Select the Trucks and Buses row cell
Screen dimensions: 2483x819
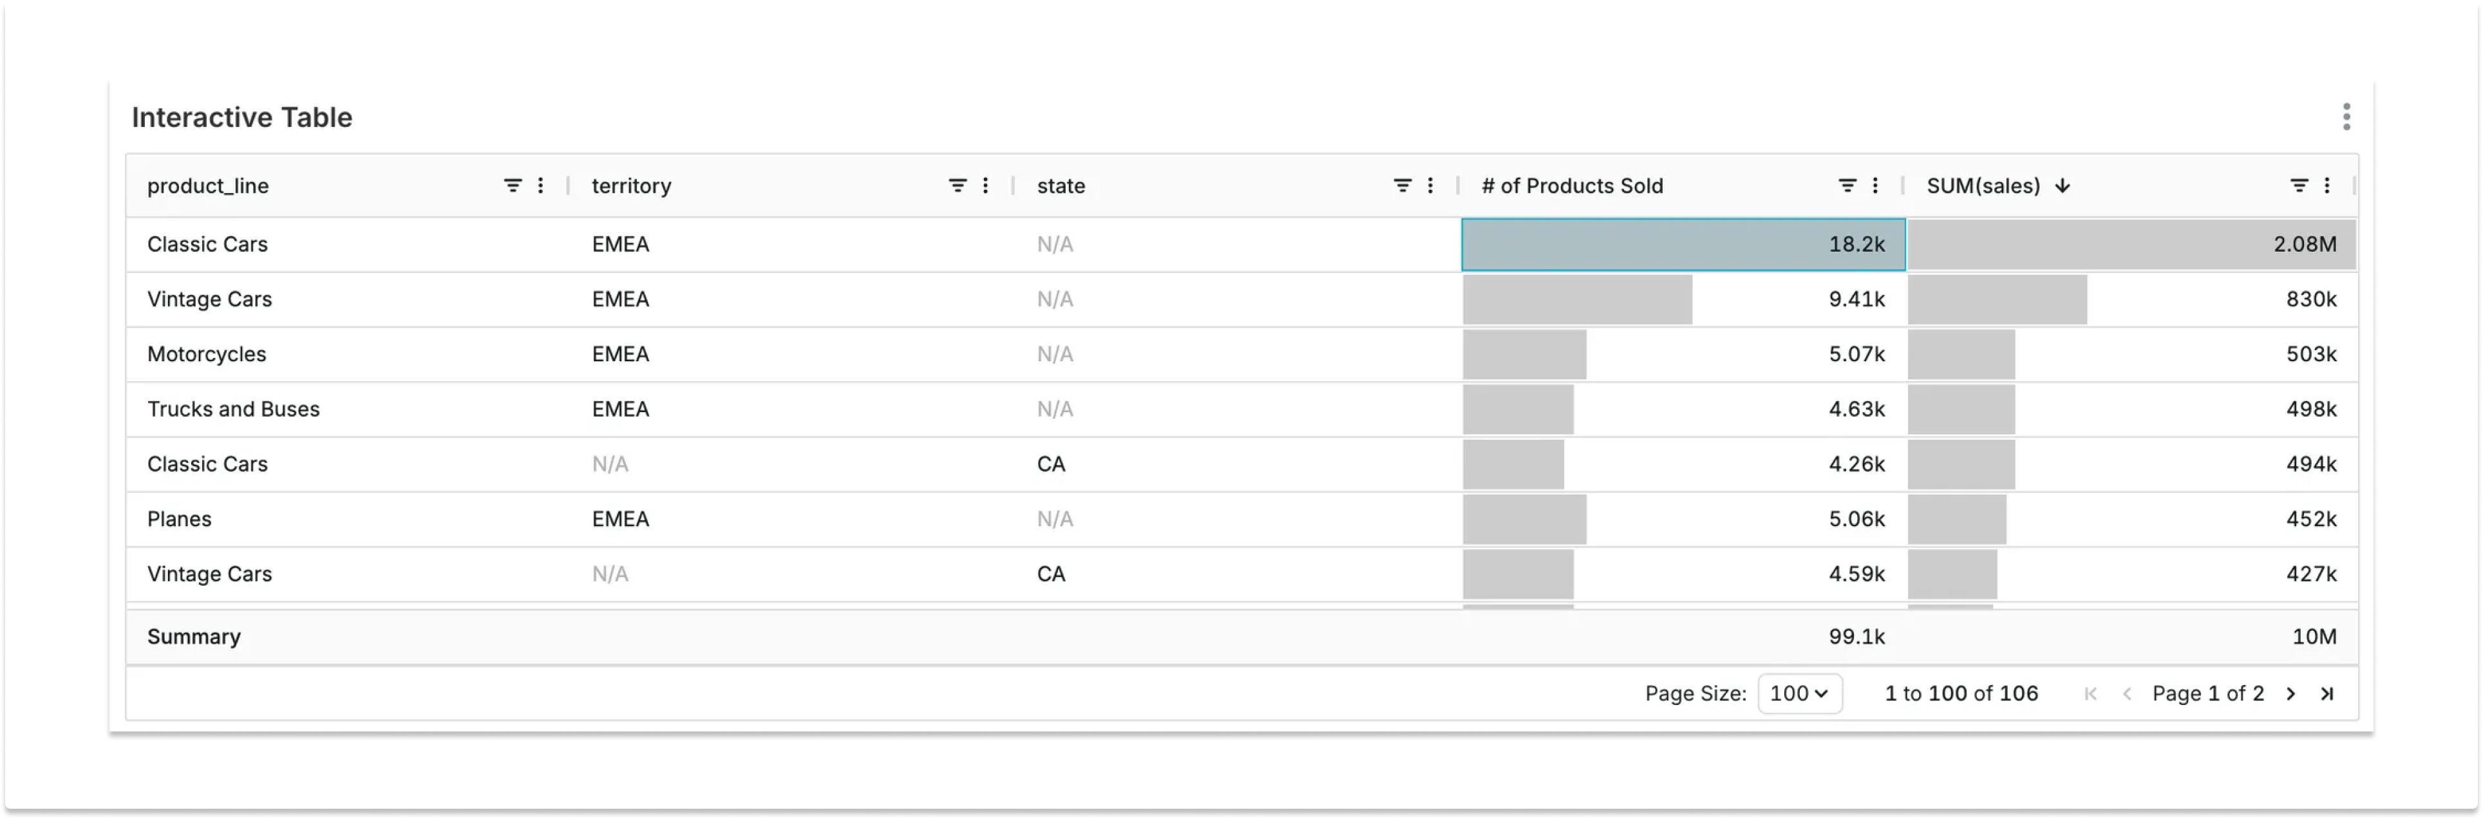233,409
